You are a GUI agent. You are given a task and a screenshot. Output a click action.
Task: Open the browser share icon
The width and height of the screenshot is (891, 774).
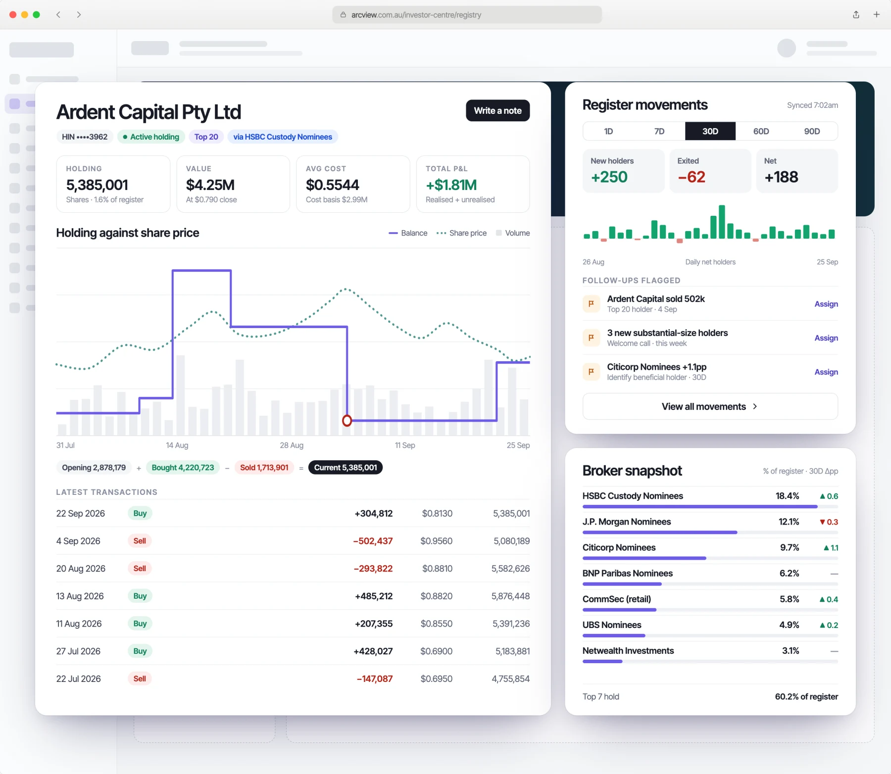(856, 15)
